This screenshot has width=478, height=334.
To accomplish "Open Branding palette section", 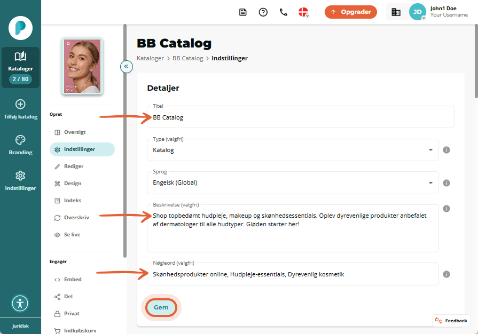I will [x=20, y=145].
